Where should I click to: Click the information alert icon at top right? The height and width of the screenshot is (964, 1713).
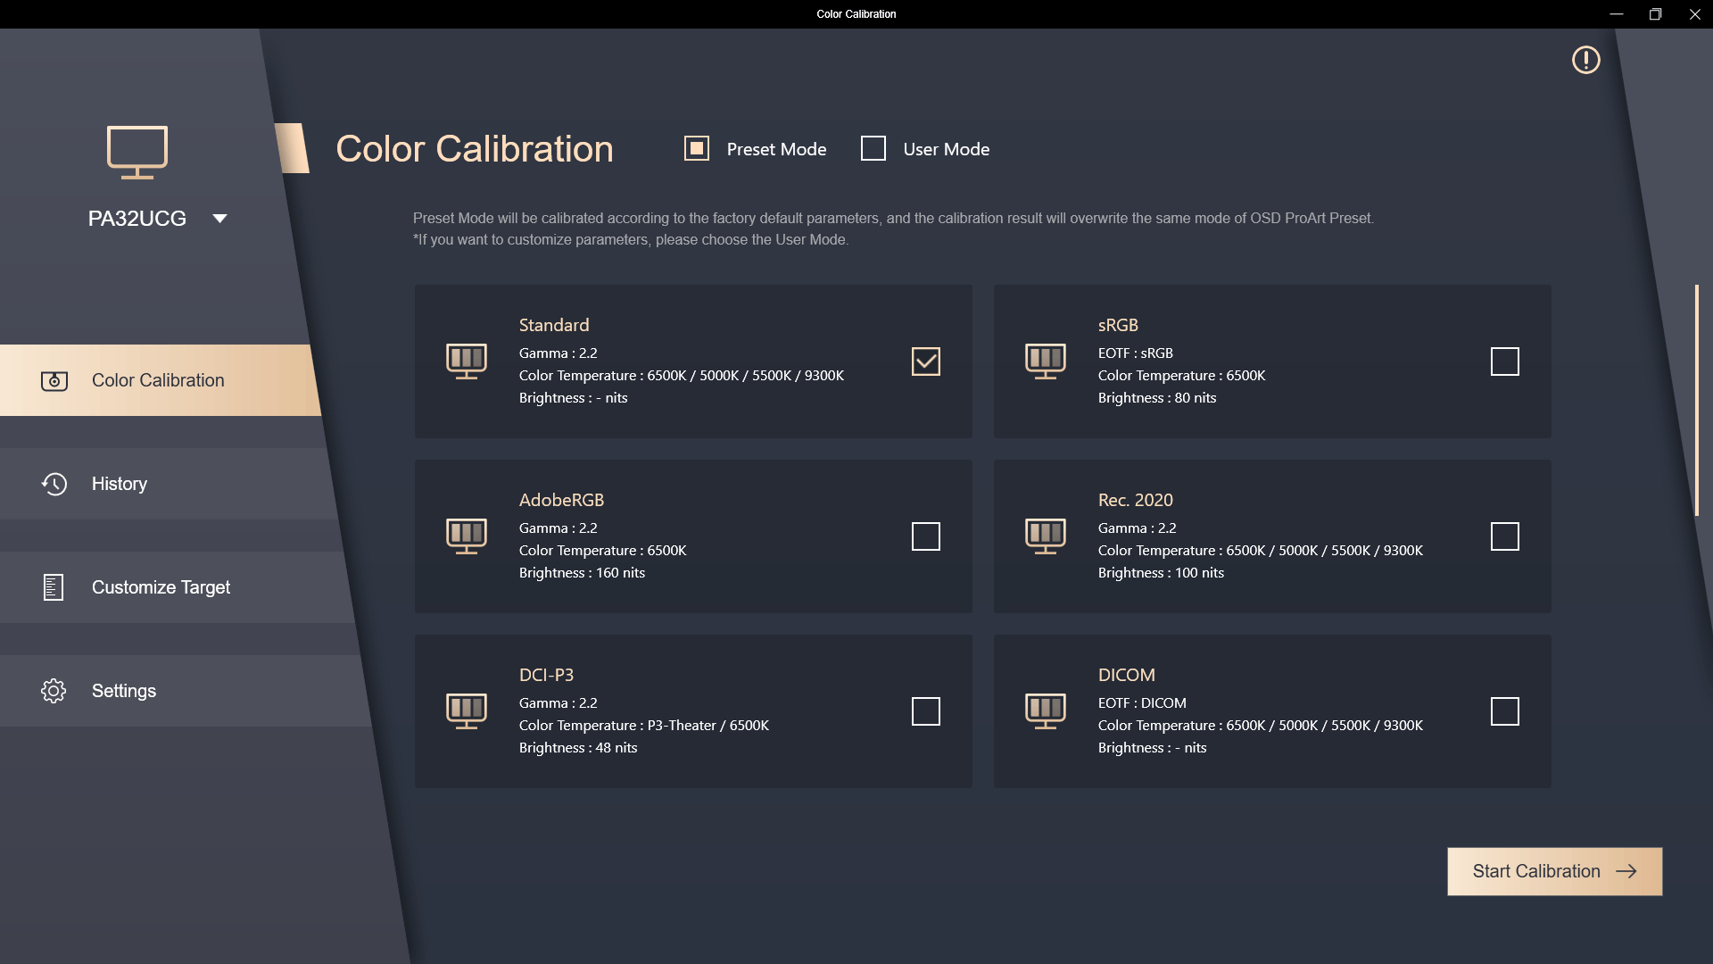coord(1585,60)
